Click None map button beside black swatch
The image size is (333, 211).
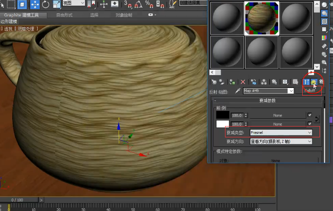(x=277, y=115)
